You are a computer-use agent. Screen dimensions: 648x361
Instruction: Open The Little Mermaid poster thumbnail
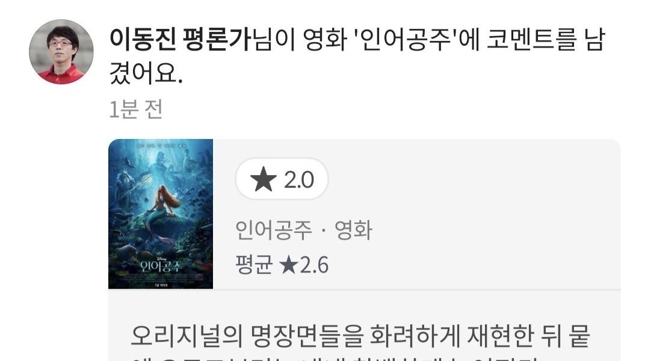(161, 214)
